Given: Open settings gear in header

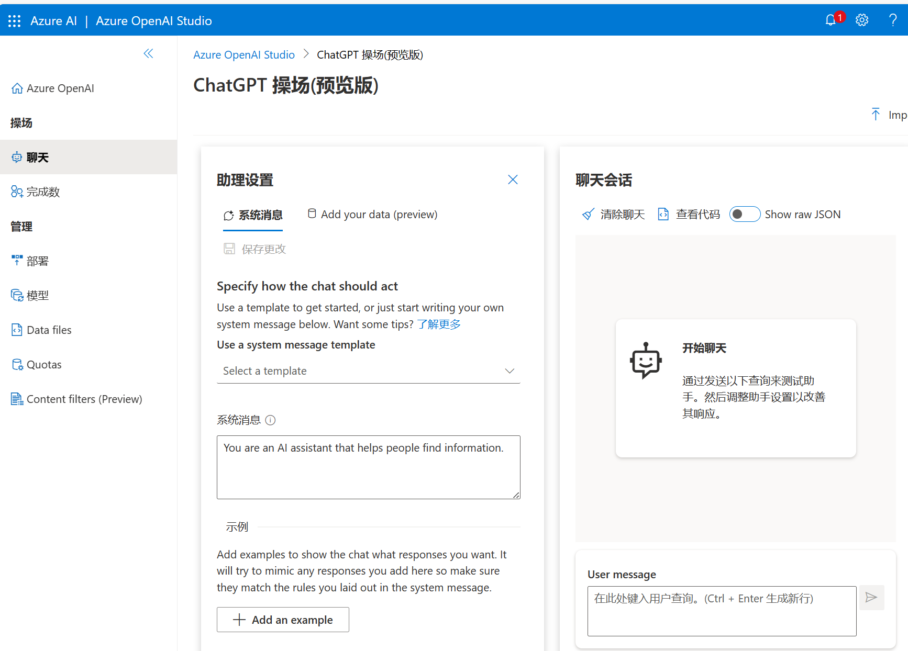Looking at the screenshot, I should (862, 20).
